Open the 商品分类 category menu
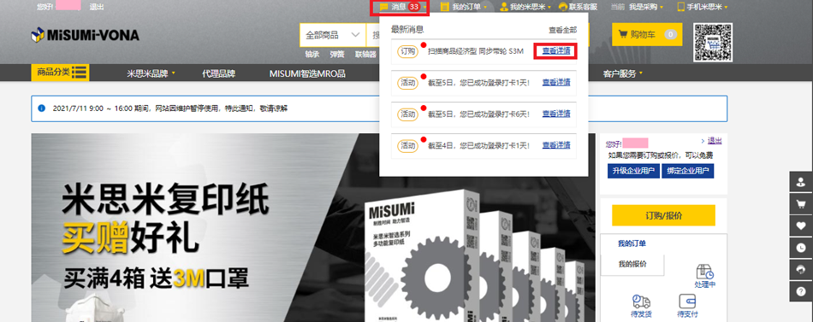The image size is (813, 322). coord(60,73)
